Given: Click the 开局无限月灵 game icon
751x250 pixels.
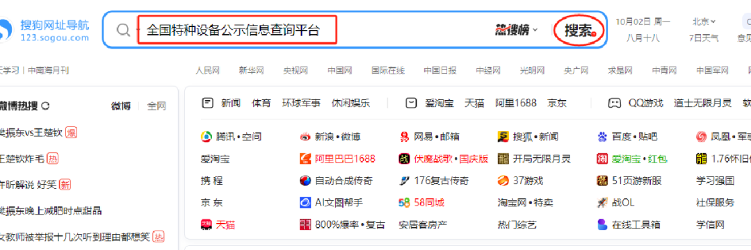Looking at the screenshot, I should tap(503, 159).
